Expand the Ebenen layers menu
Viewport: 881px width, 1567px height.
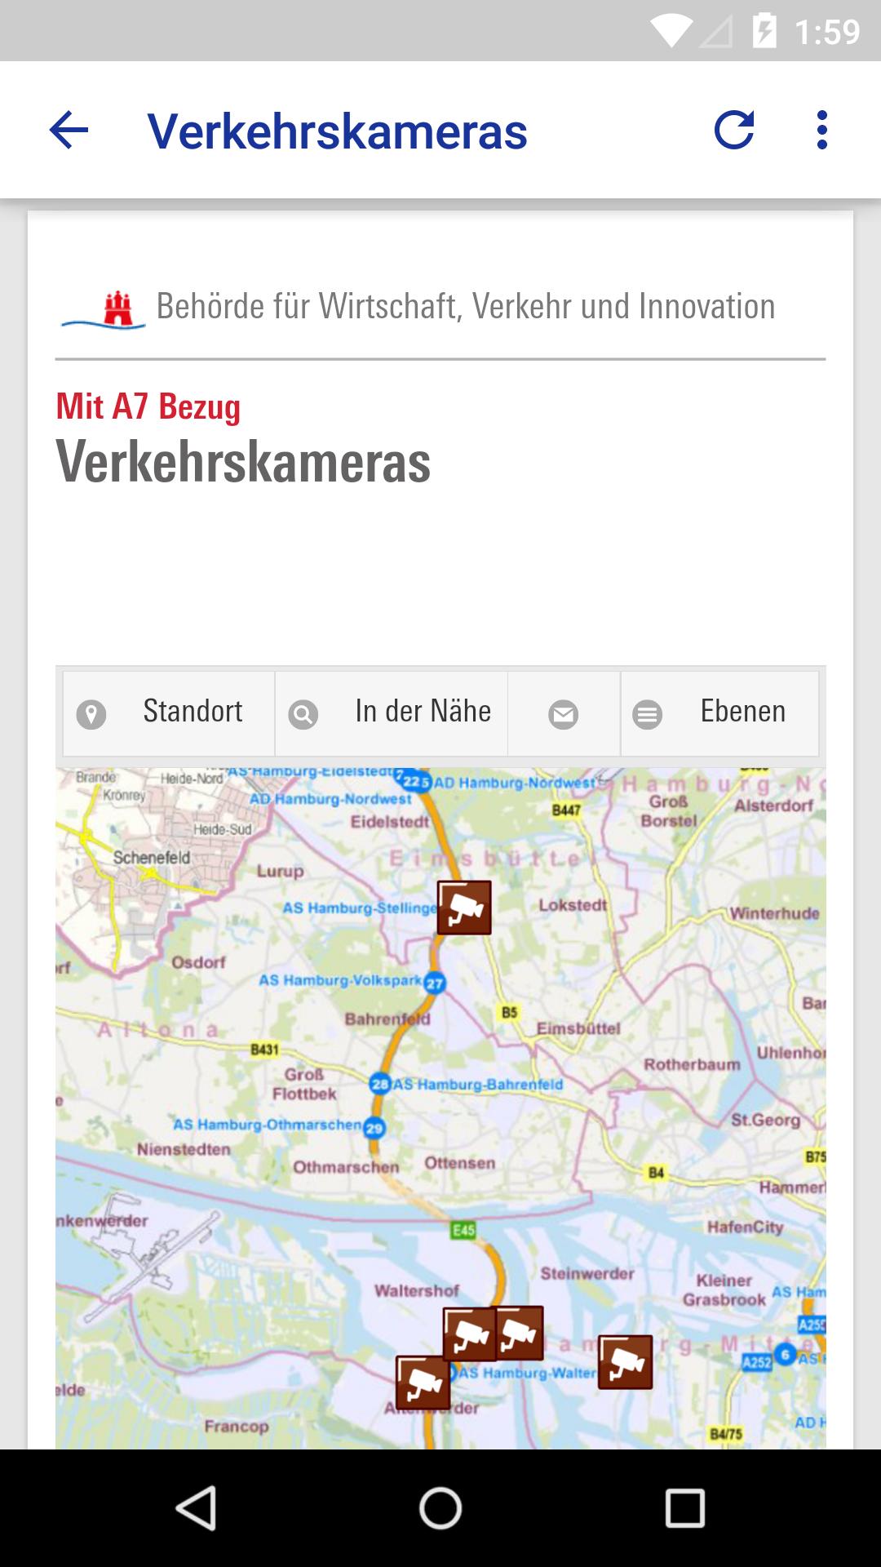tap(719, 713)
